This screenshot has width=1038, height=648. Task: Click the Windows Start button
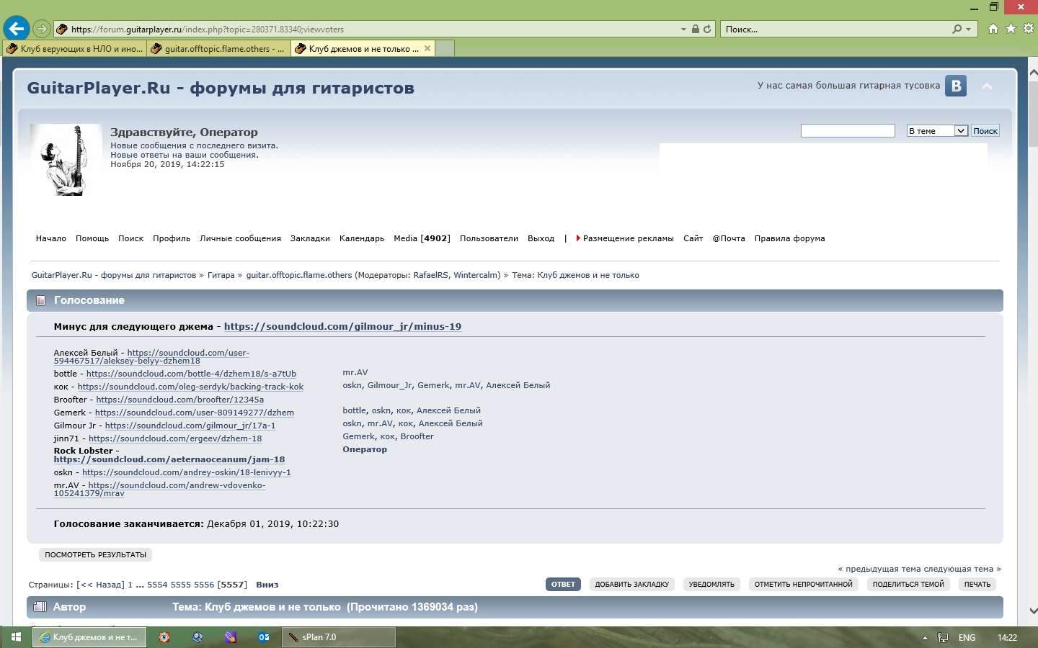[x=16, y=637]
